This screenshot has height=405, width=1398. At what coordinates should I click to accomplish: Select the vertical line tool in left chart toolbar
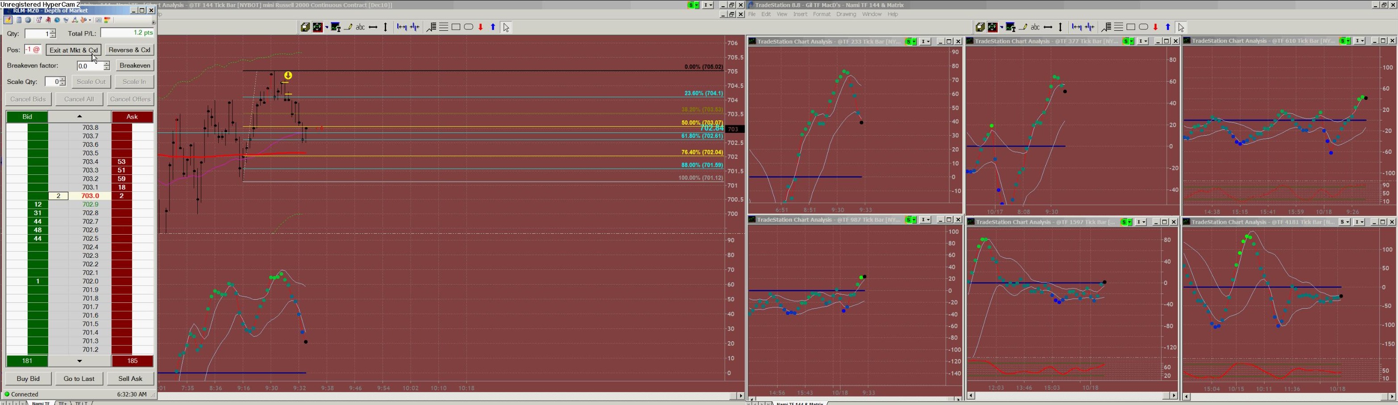pyautogui.click(x=386, y=27)
